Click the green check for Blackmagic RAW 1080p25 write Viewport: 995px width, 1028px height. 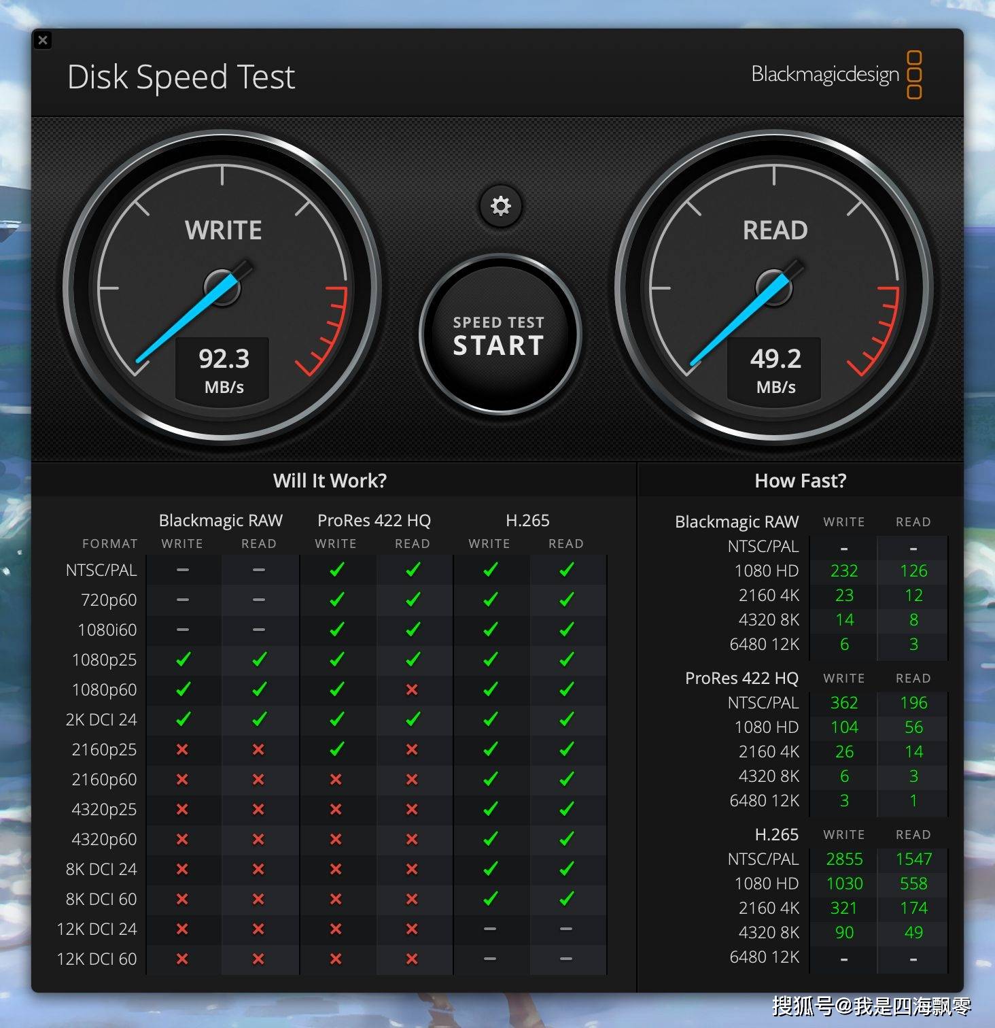click(182, 659)
